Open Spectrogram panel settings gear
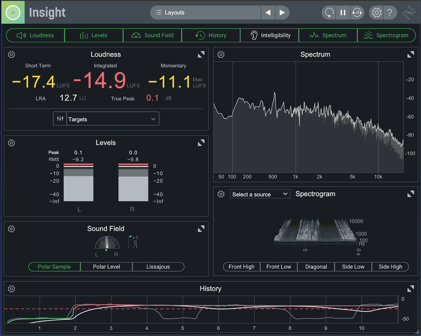The width and height of the screenshot is (421, 336). (x=221, y=194)
